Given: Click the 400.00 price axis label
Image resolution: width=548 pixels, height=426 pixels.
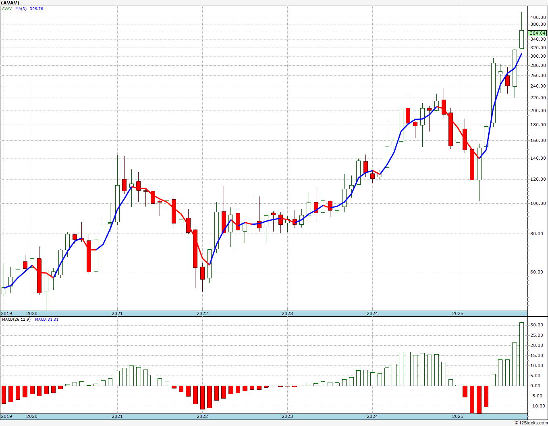Looking at the screenshot, I should click(x=538, y=17).
